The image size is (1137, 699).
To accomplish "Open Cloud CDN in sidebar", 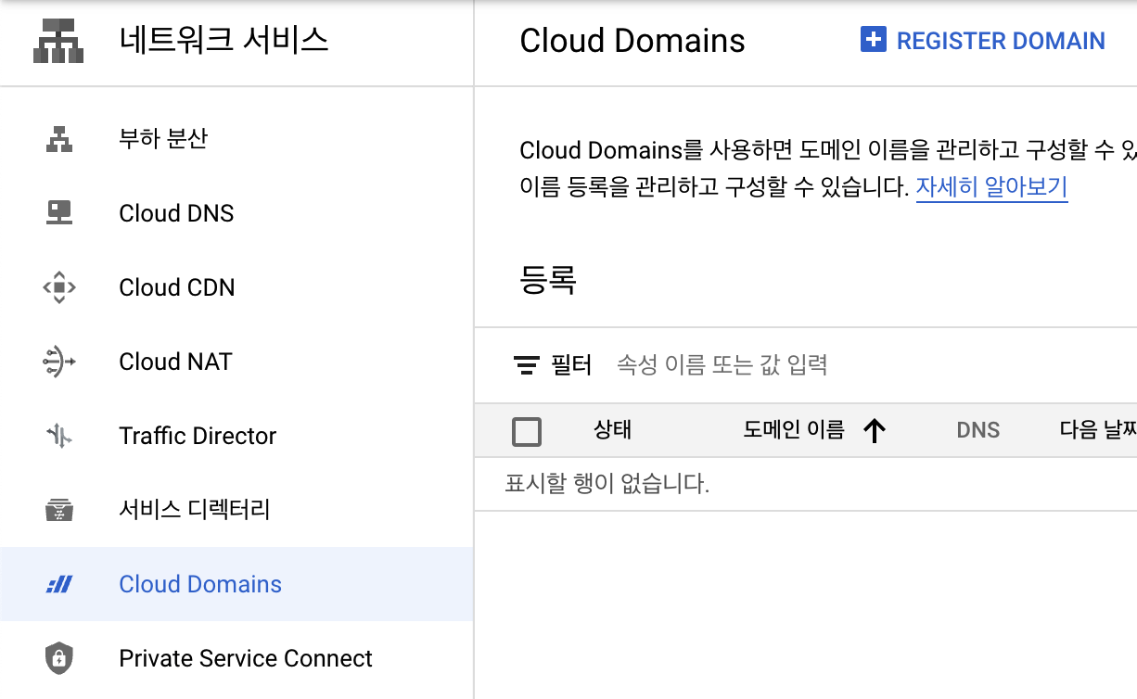I will [236, 287].
